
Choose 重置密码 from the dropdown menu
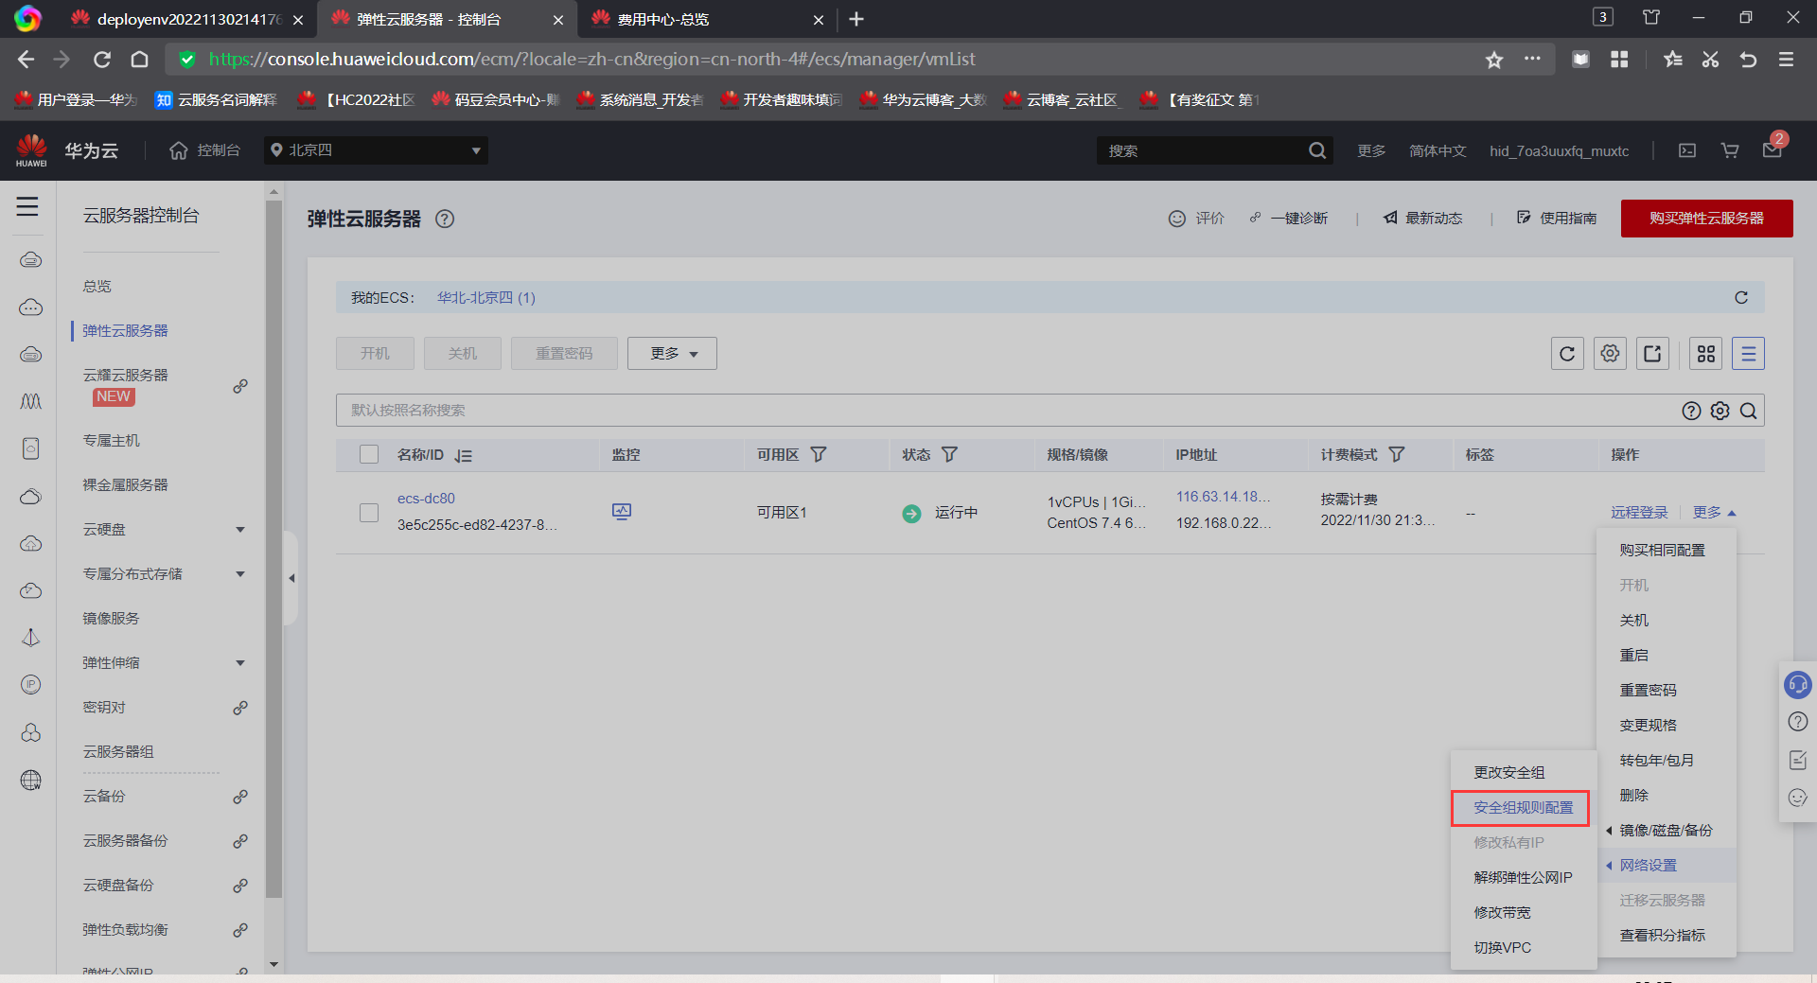[x=1649, y=691]
